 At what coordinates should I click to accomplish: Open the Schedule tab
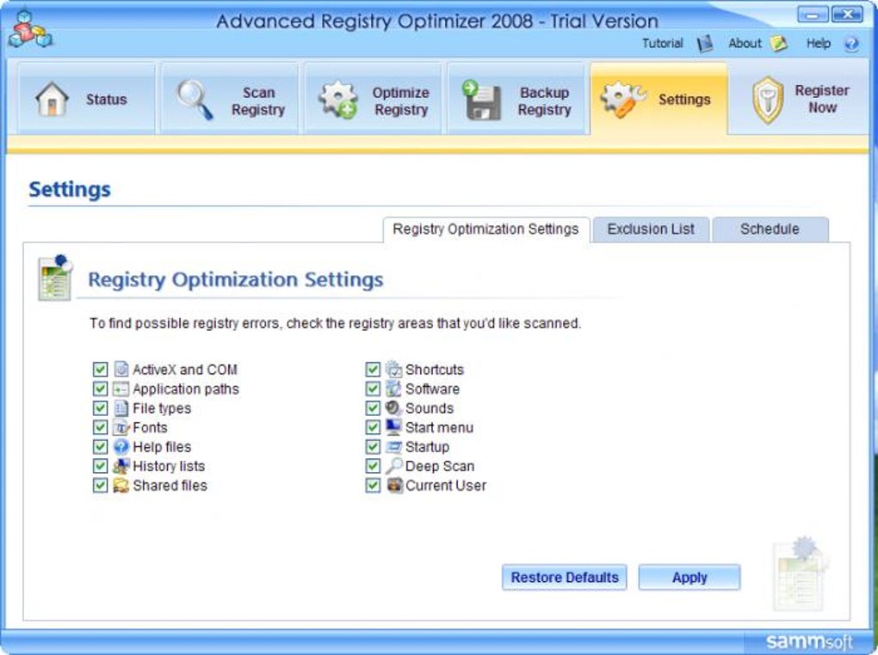770,230
